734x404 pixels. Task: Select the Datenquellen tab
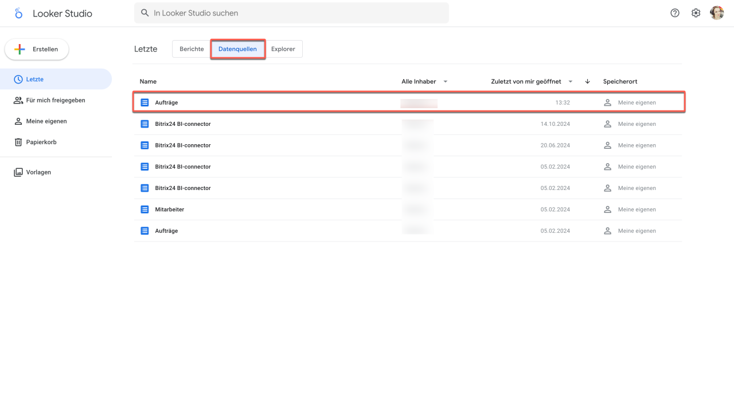237,49
